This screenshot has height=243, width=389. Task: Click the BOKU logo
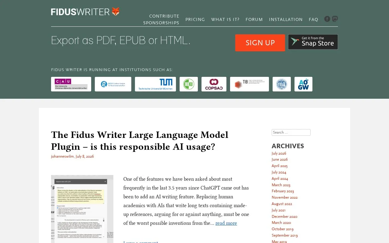(x=189, y=84)
